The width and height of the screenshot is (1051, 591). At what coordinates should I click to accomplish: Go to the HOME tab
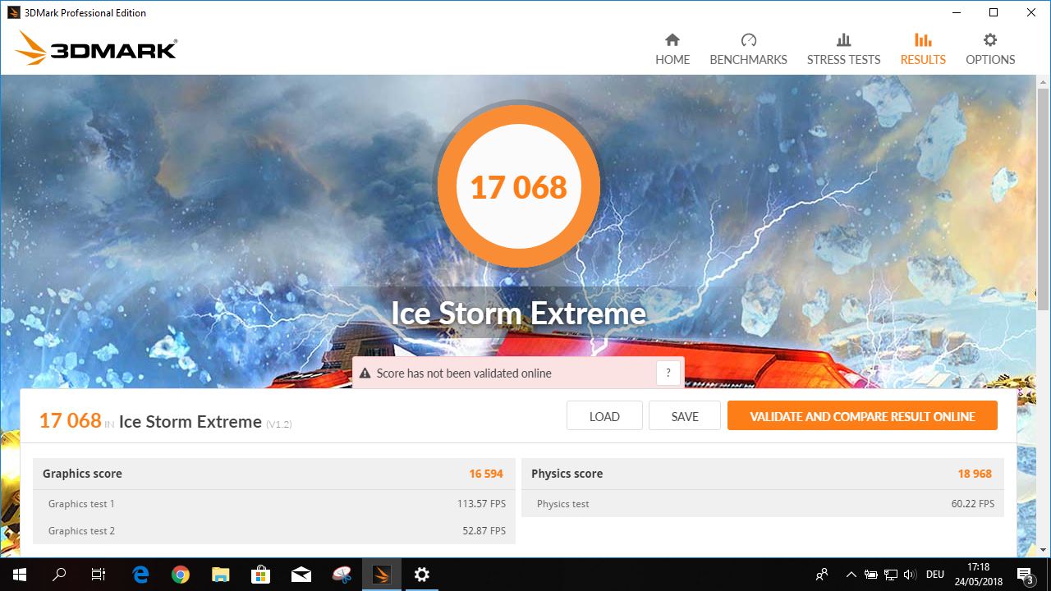coord(672,50)
